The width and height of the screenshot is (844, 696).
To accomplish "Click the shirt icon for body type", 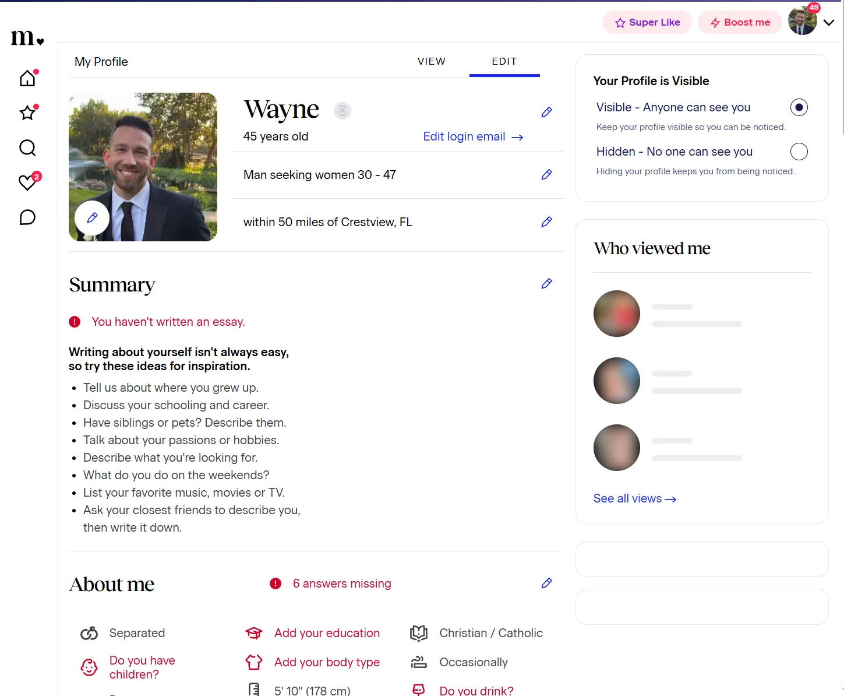I will pos(254,662).
